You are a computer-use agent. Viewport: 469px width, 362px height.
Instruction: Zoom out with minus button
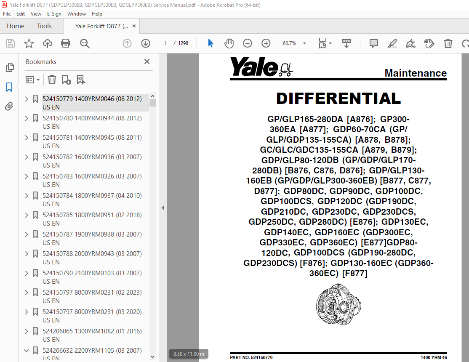click(x=248, y=43)
